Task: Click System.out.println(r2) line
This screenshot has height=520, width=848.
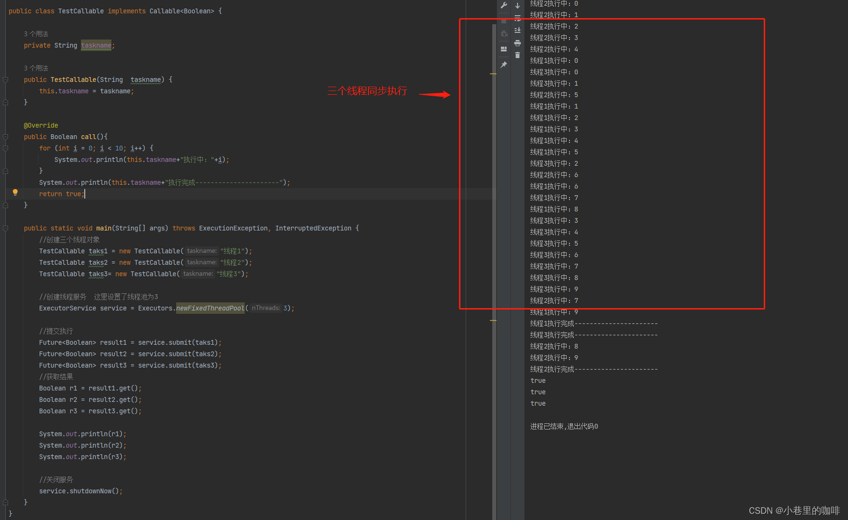Action: coord(83,445)
